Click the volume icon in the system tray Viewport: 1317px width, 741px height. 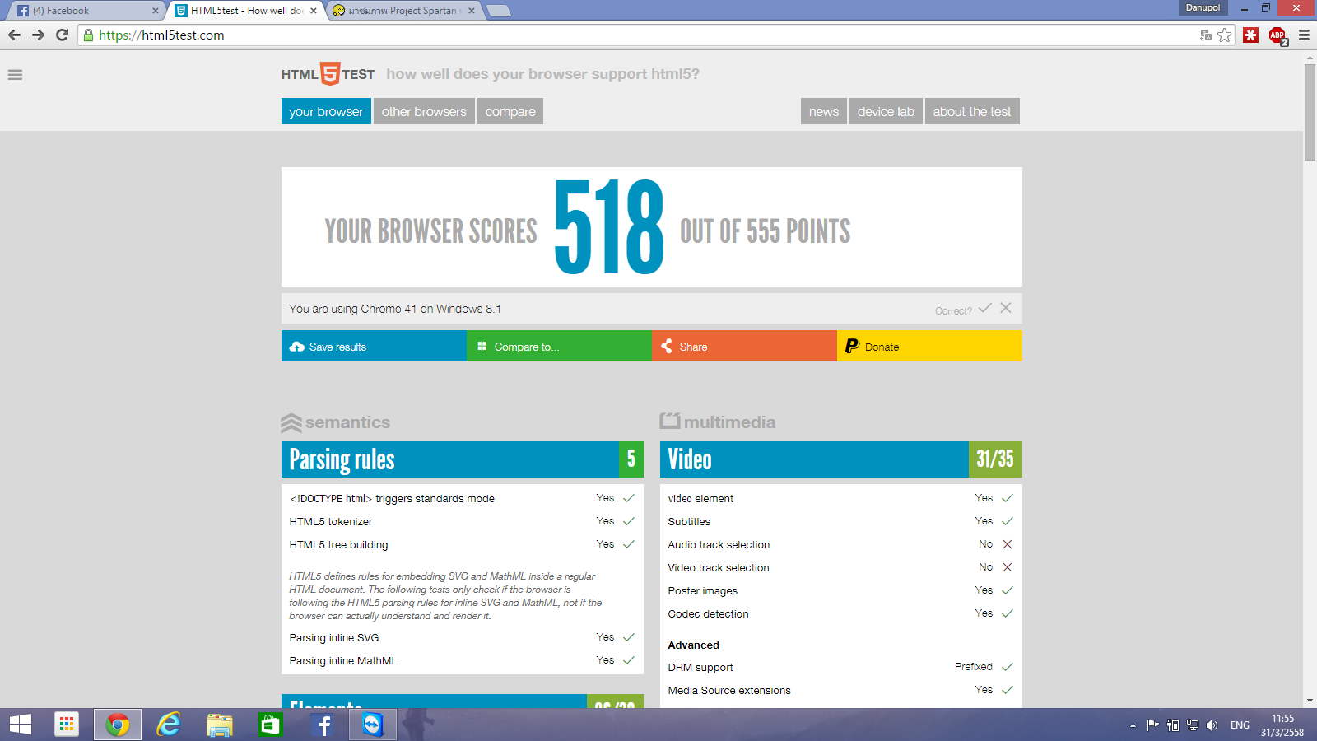(x=1212, y=725)
